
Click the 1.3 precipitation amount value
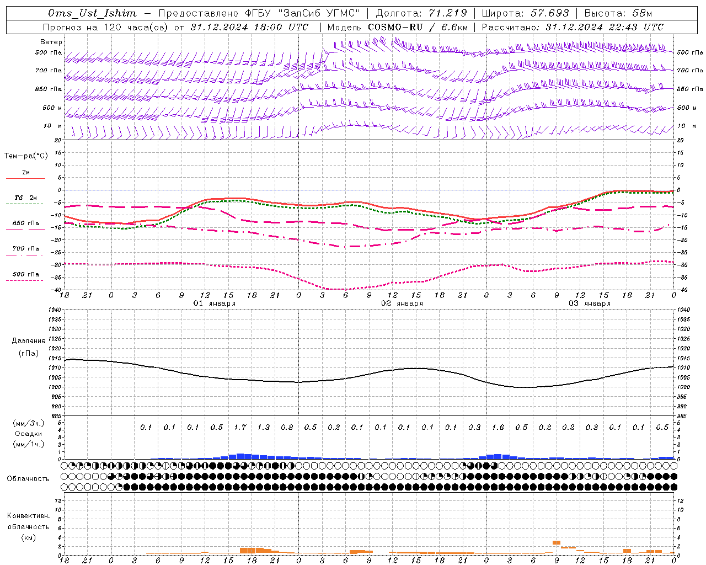pos(264,427)
